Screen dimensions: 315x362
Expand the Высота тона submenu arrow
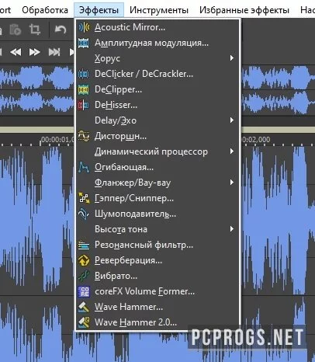232,229
